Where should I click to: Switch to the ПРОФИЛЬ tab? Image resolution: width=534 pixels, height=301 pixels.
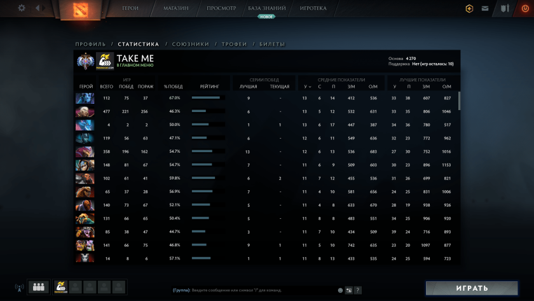tap(90, 45)
